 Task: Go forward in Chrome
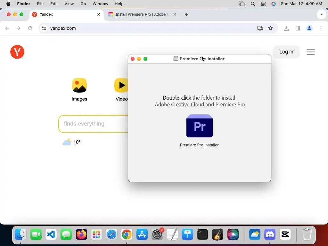tap(19, 28)
